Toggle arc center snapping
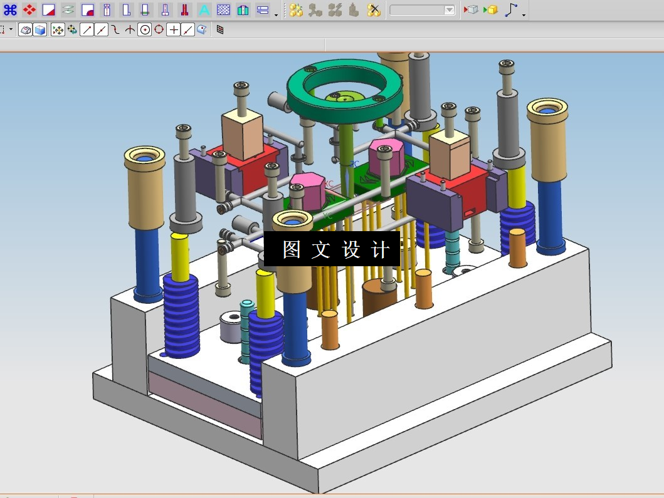This screenshot has height=498, width=664. click(x=145, y=29)
